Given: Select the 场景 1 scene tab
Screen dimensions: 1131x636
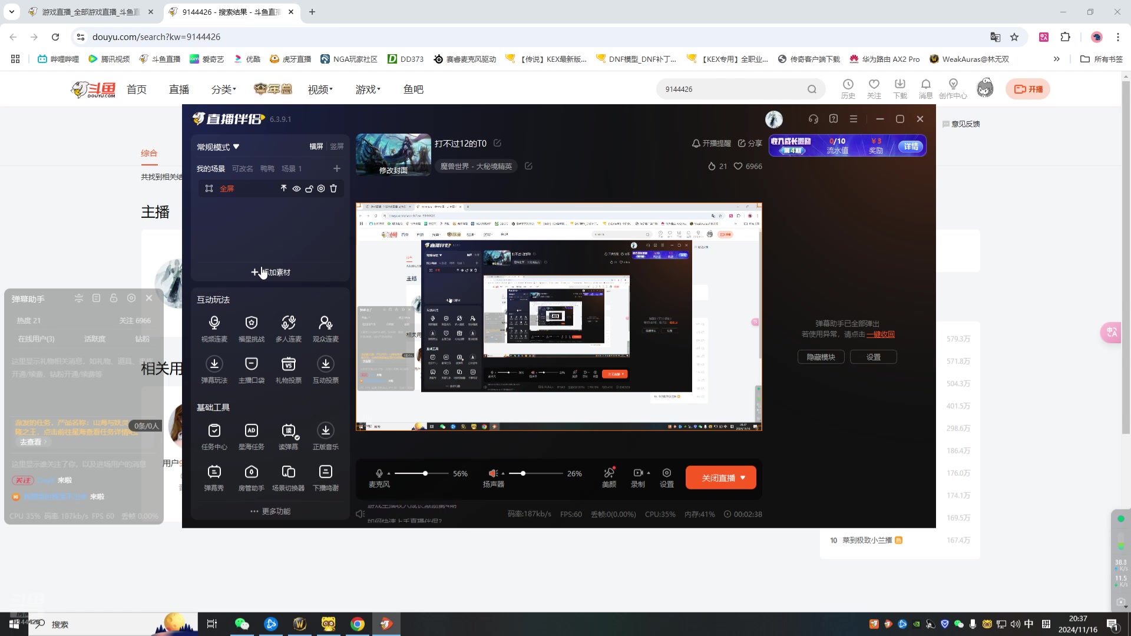Looking at the screenshot, I should [x=292, y=168].
